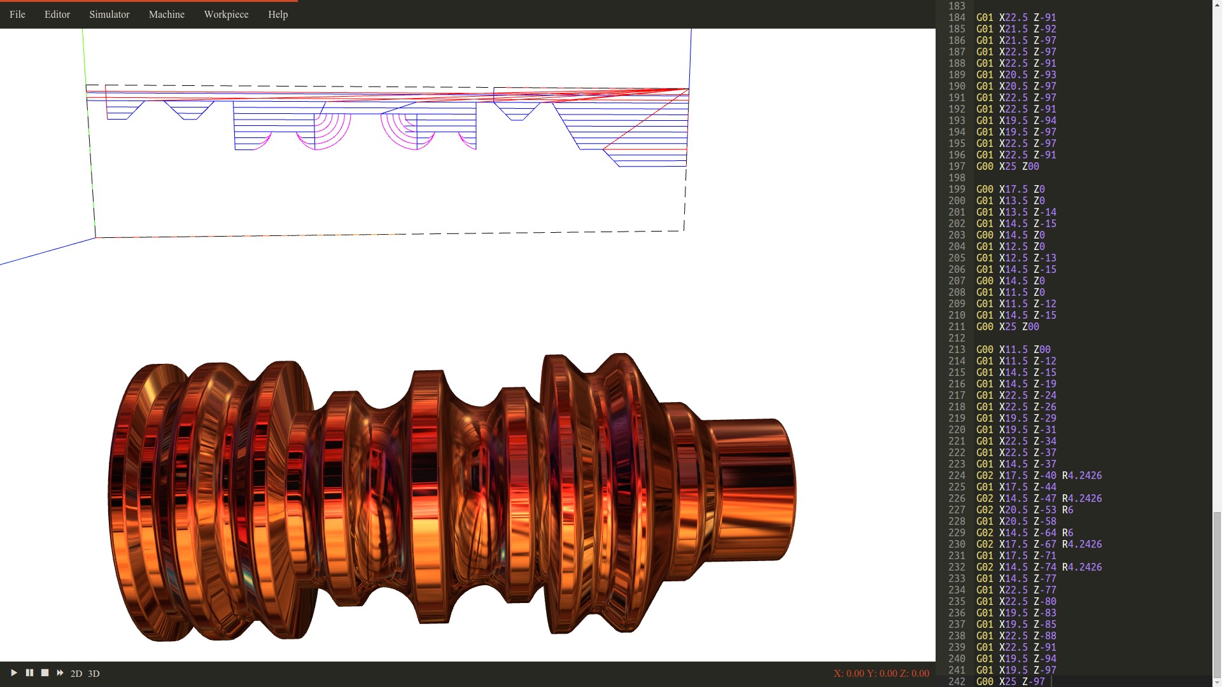Switch to 3D view
This screenshot has height=687, width=1222.
(94, 674)
